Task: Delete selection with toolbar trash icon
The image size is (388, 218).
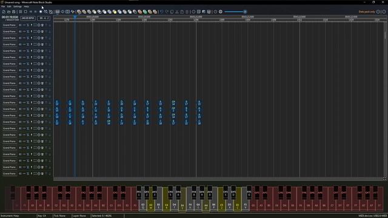Action: point(187,12)
